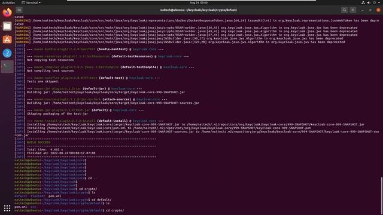383x215 pixels.
Task: Select the Terminal icon in dock
Action: point(7,66)
